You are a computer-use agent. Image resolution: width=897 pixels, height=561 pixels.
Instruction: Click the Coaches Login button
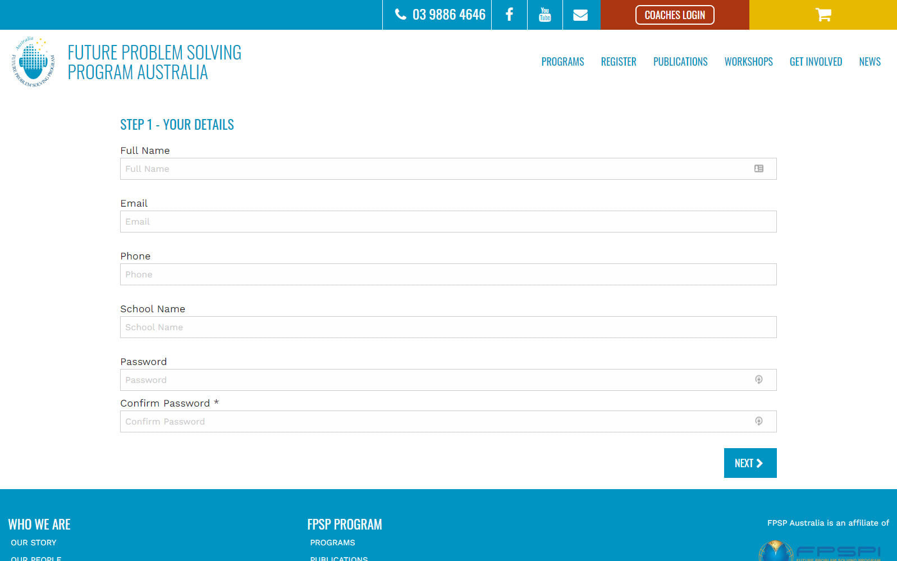(675, 15)
